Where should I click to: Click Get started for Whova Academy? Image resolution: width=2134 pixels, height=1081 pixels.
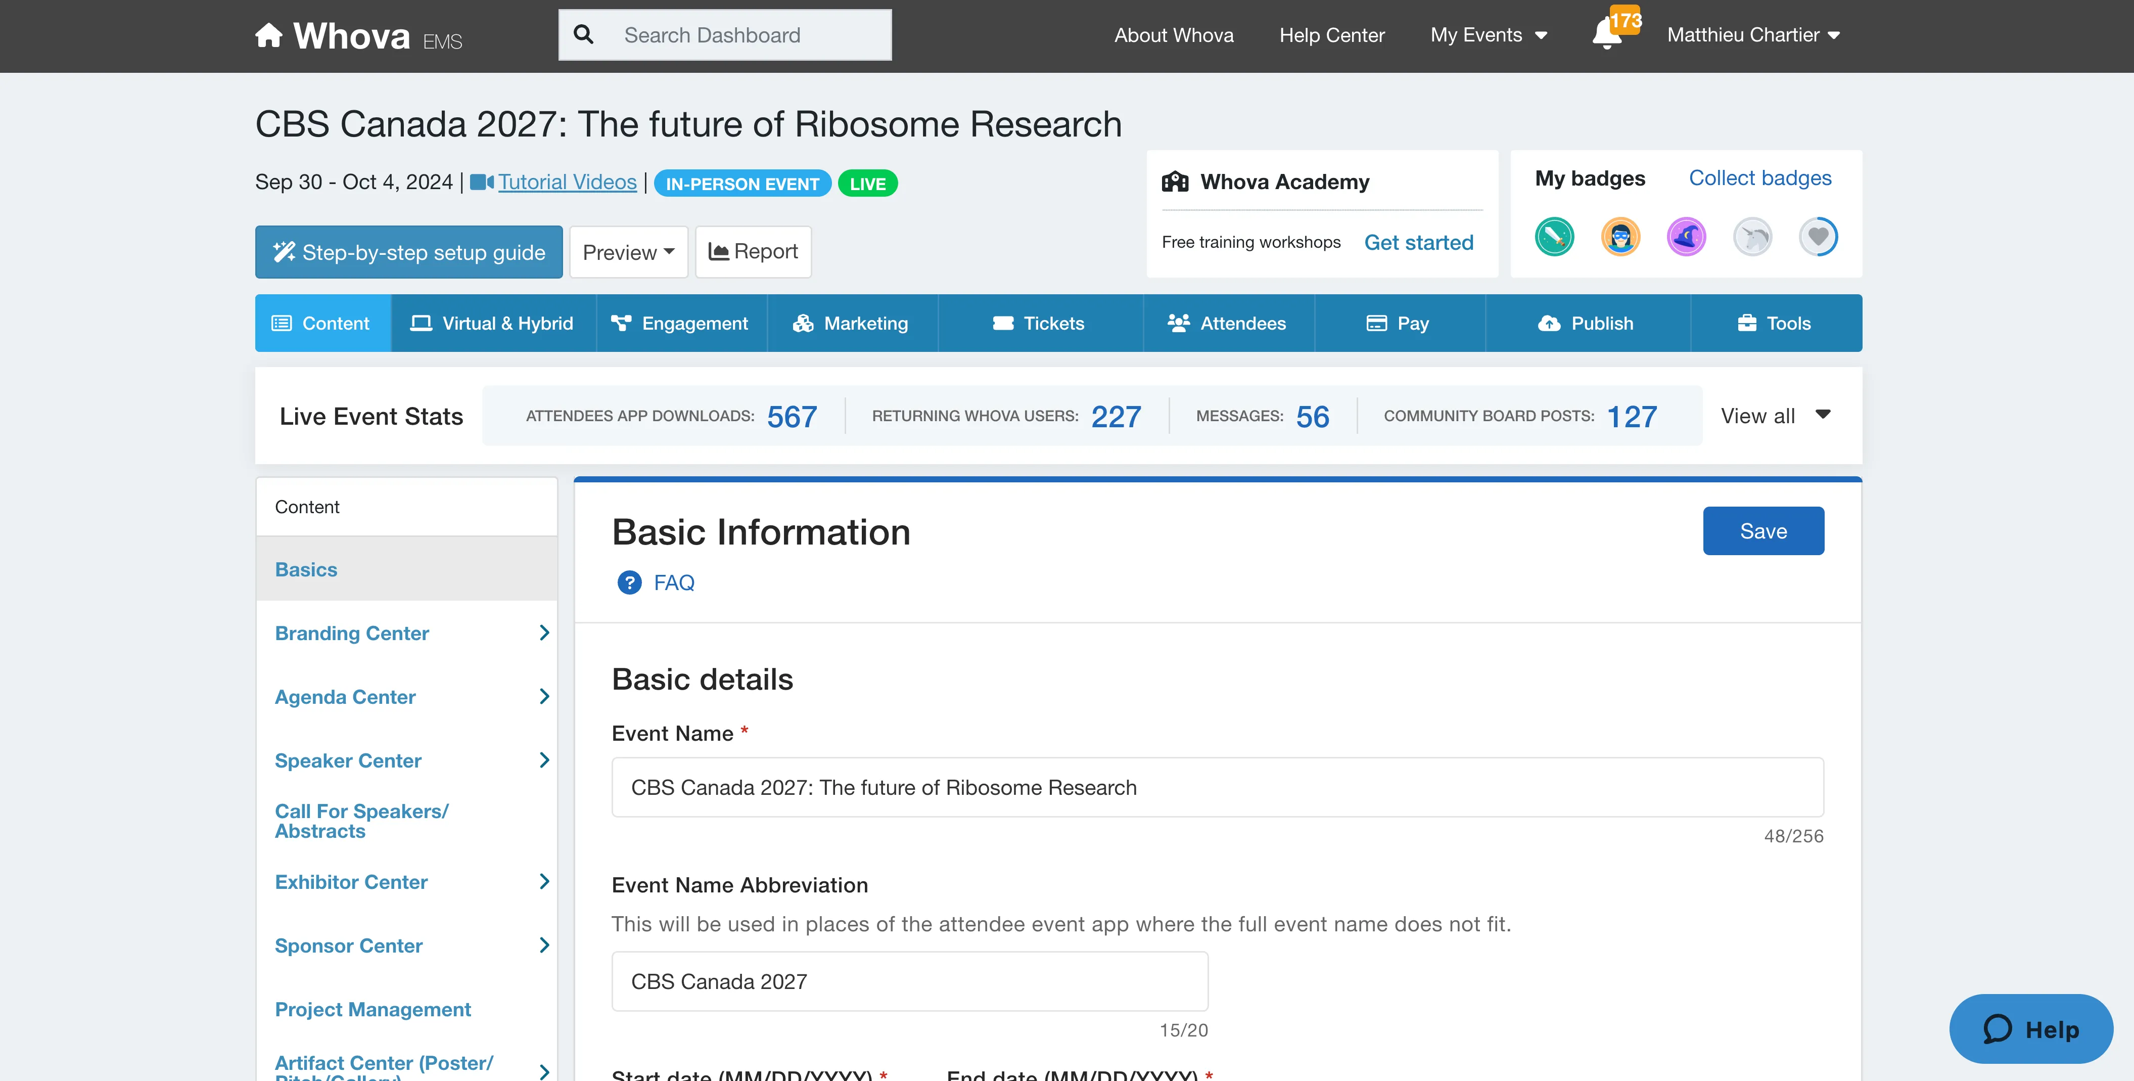click(1418, 242)
